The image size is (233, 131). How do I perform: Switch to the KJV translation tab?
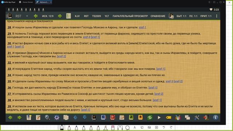point(77,16)
